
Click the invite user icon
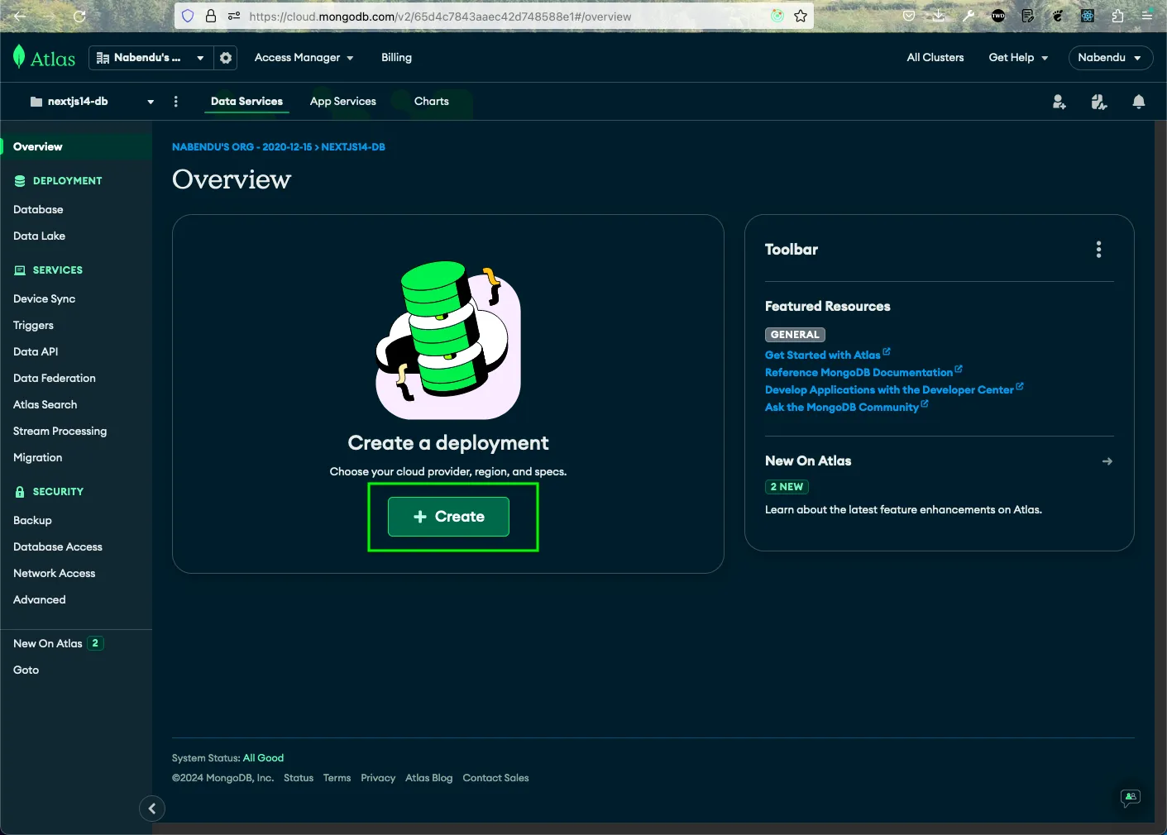coord(1059,102)
